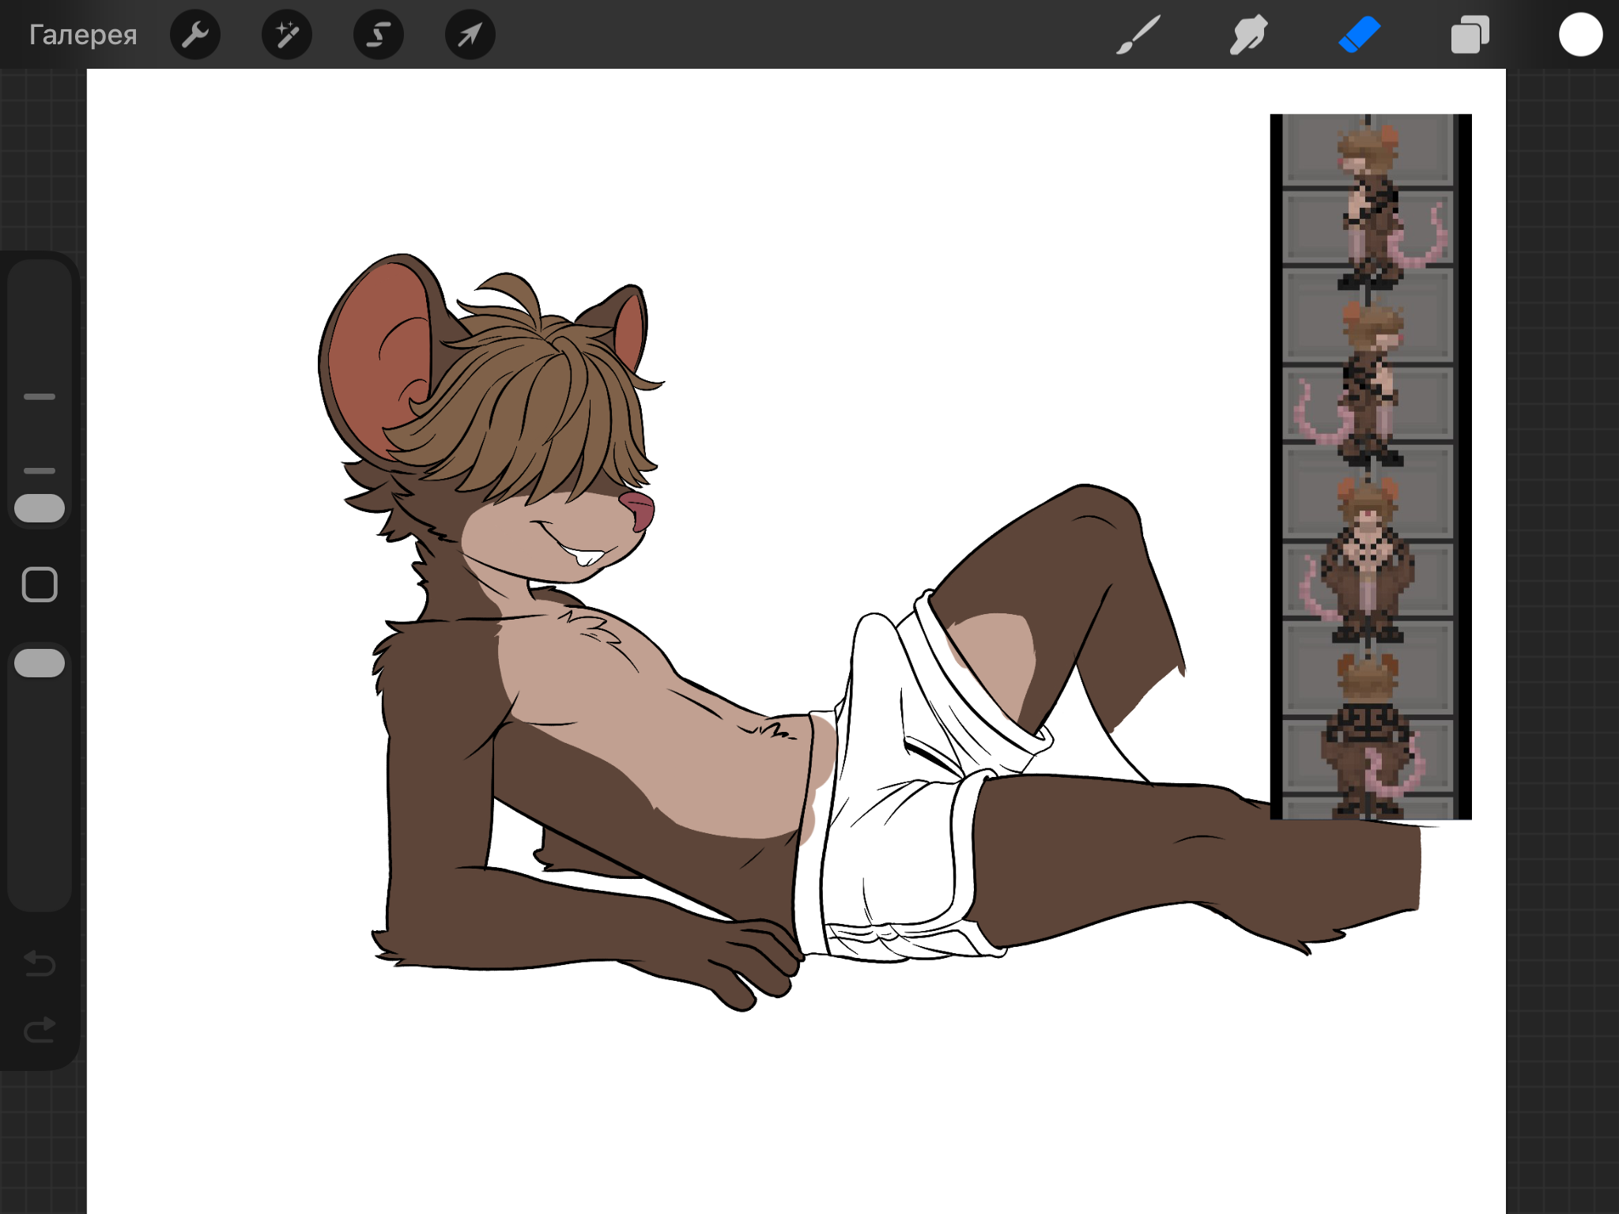The width and height of the screenshot is (1619, 1214).
Task: Open the Layers panel
Action: (1470, 35)
